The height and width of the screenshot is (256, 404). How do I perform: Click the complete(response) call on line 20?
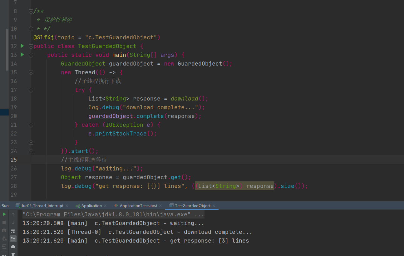[x=167, y=116]
